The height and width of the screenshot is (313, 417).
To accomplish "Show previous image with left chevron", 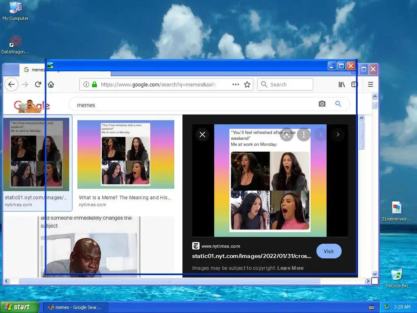I will click(x=321, y=134).
